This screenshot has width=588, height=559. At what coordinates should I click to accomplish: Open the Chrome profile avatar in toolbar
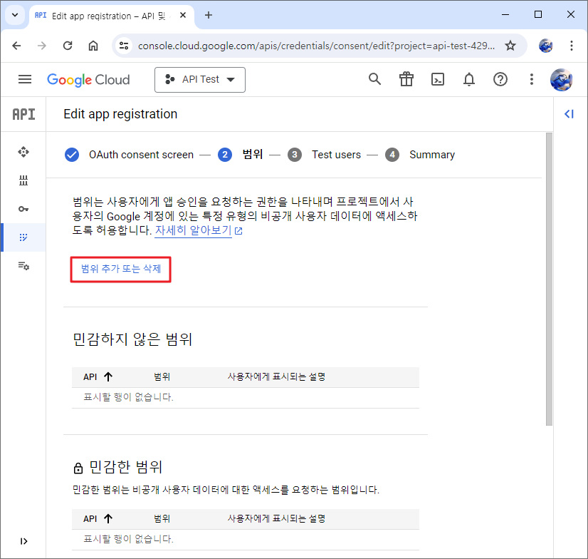tap(545, 46)
